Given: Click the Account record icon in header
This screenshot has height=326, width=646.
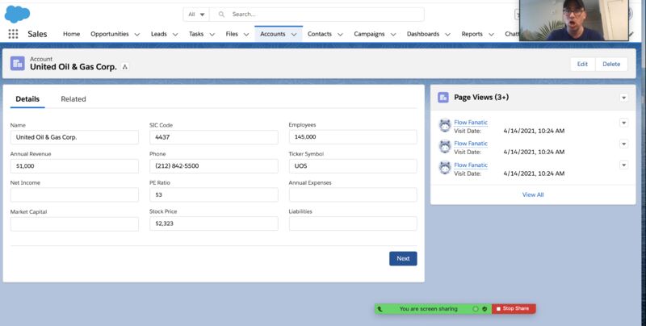Looking at the screenshot, I should 17,64.
